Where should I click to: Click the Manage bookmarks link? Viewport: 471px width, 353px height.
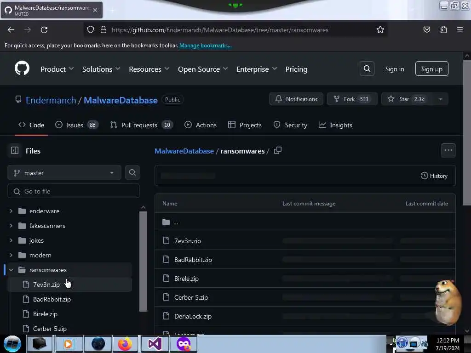206,46
